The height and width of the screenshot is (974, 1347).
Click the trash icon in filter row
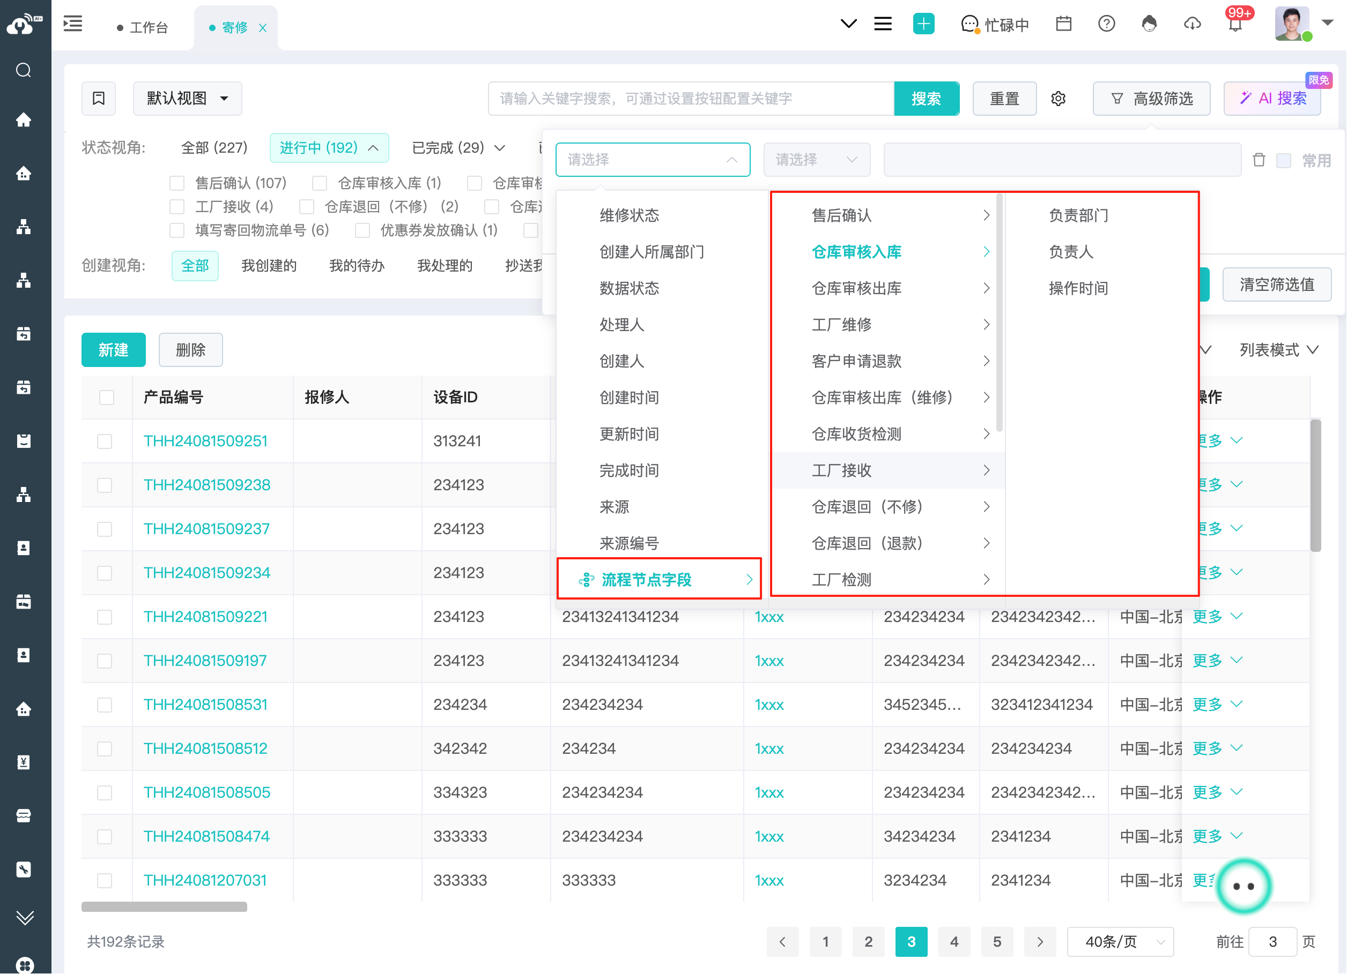pos(1259,160)
